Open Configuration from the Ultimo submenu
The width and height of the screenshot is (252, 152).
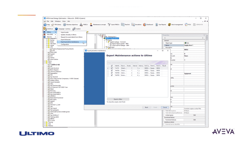point(72,44)
